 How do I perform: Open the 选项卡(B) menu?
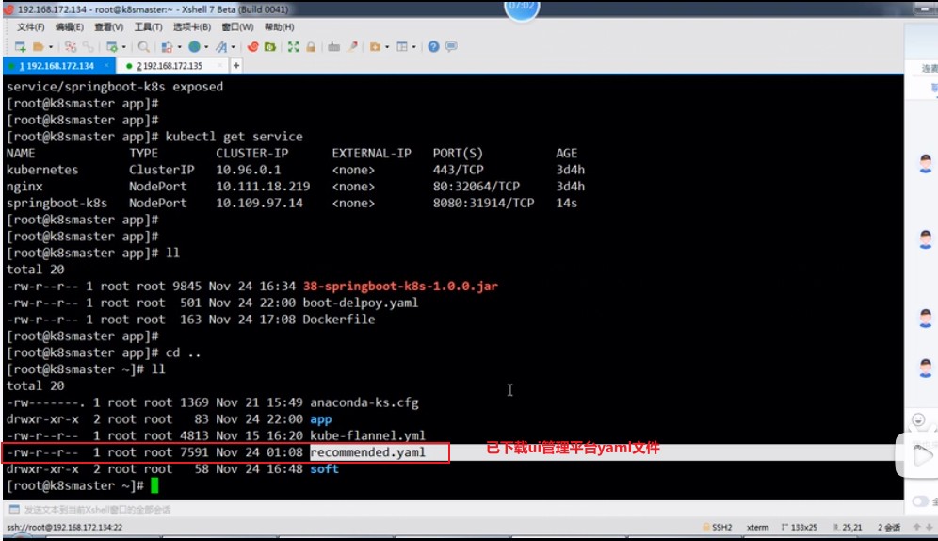(191, 27)
